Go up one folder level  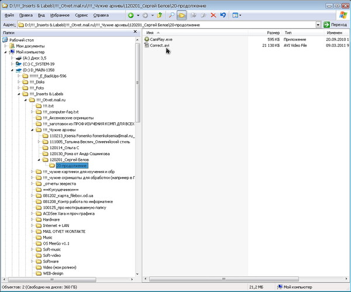pos(160,15)
